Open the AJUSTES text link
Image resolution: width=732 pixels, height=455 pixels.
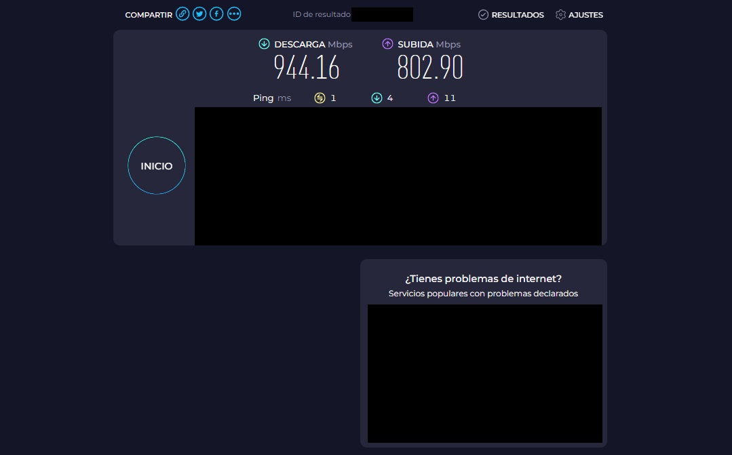tap(585, 15)
